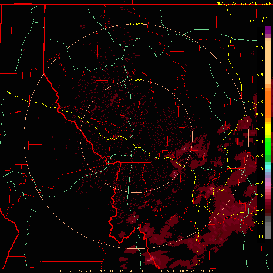This screenshot has width=273, height=273.
Task: Click the NEXLAB-College of DuPage credit text
Action: tap(243, 3)
